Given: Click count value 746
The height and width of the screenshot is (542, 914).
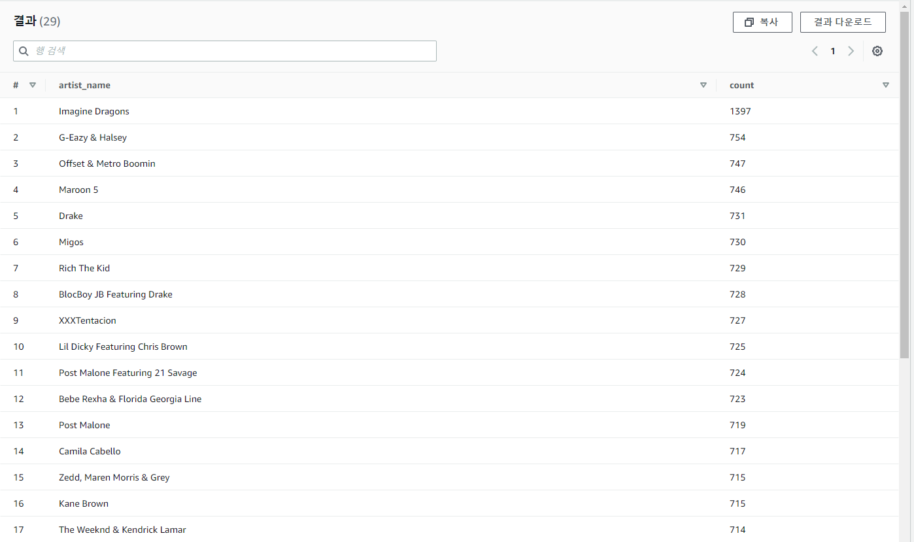Looking at the screenshot, I should (x=737, y=190).
